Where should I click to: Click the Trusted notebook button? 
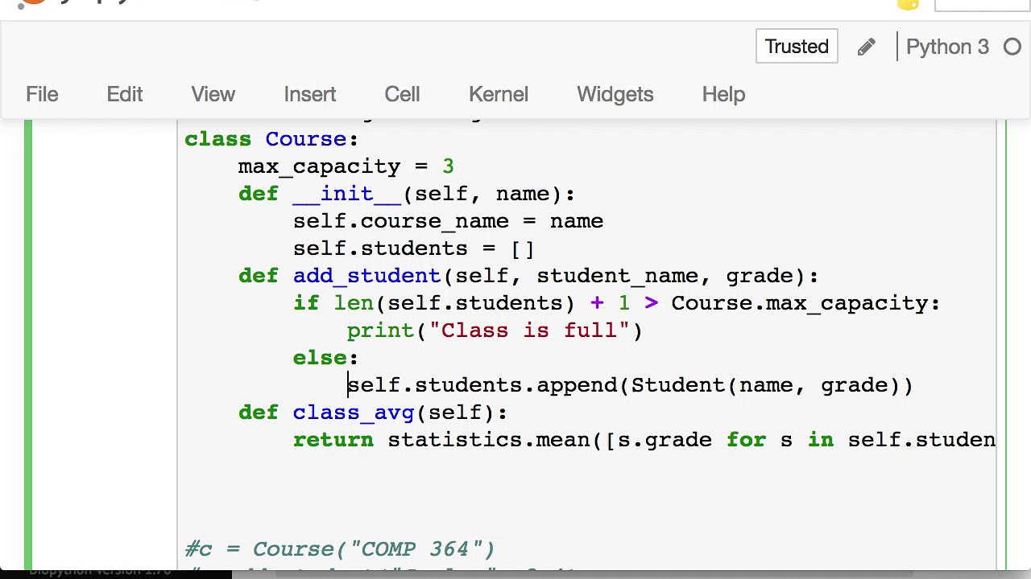click(x=797, y=47)
